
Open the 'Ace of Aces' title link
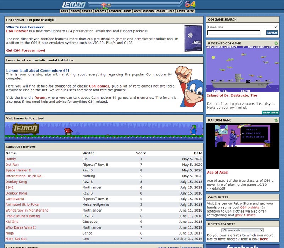coord(217,173)
